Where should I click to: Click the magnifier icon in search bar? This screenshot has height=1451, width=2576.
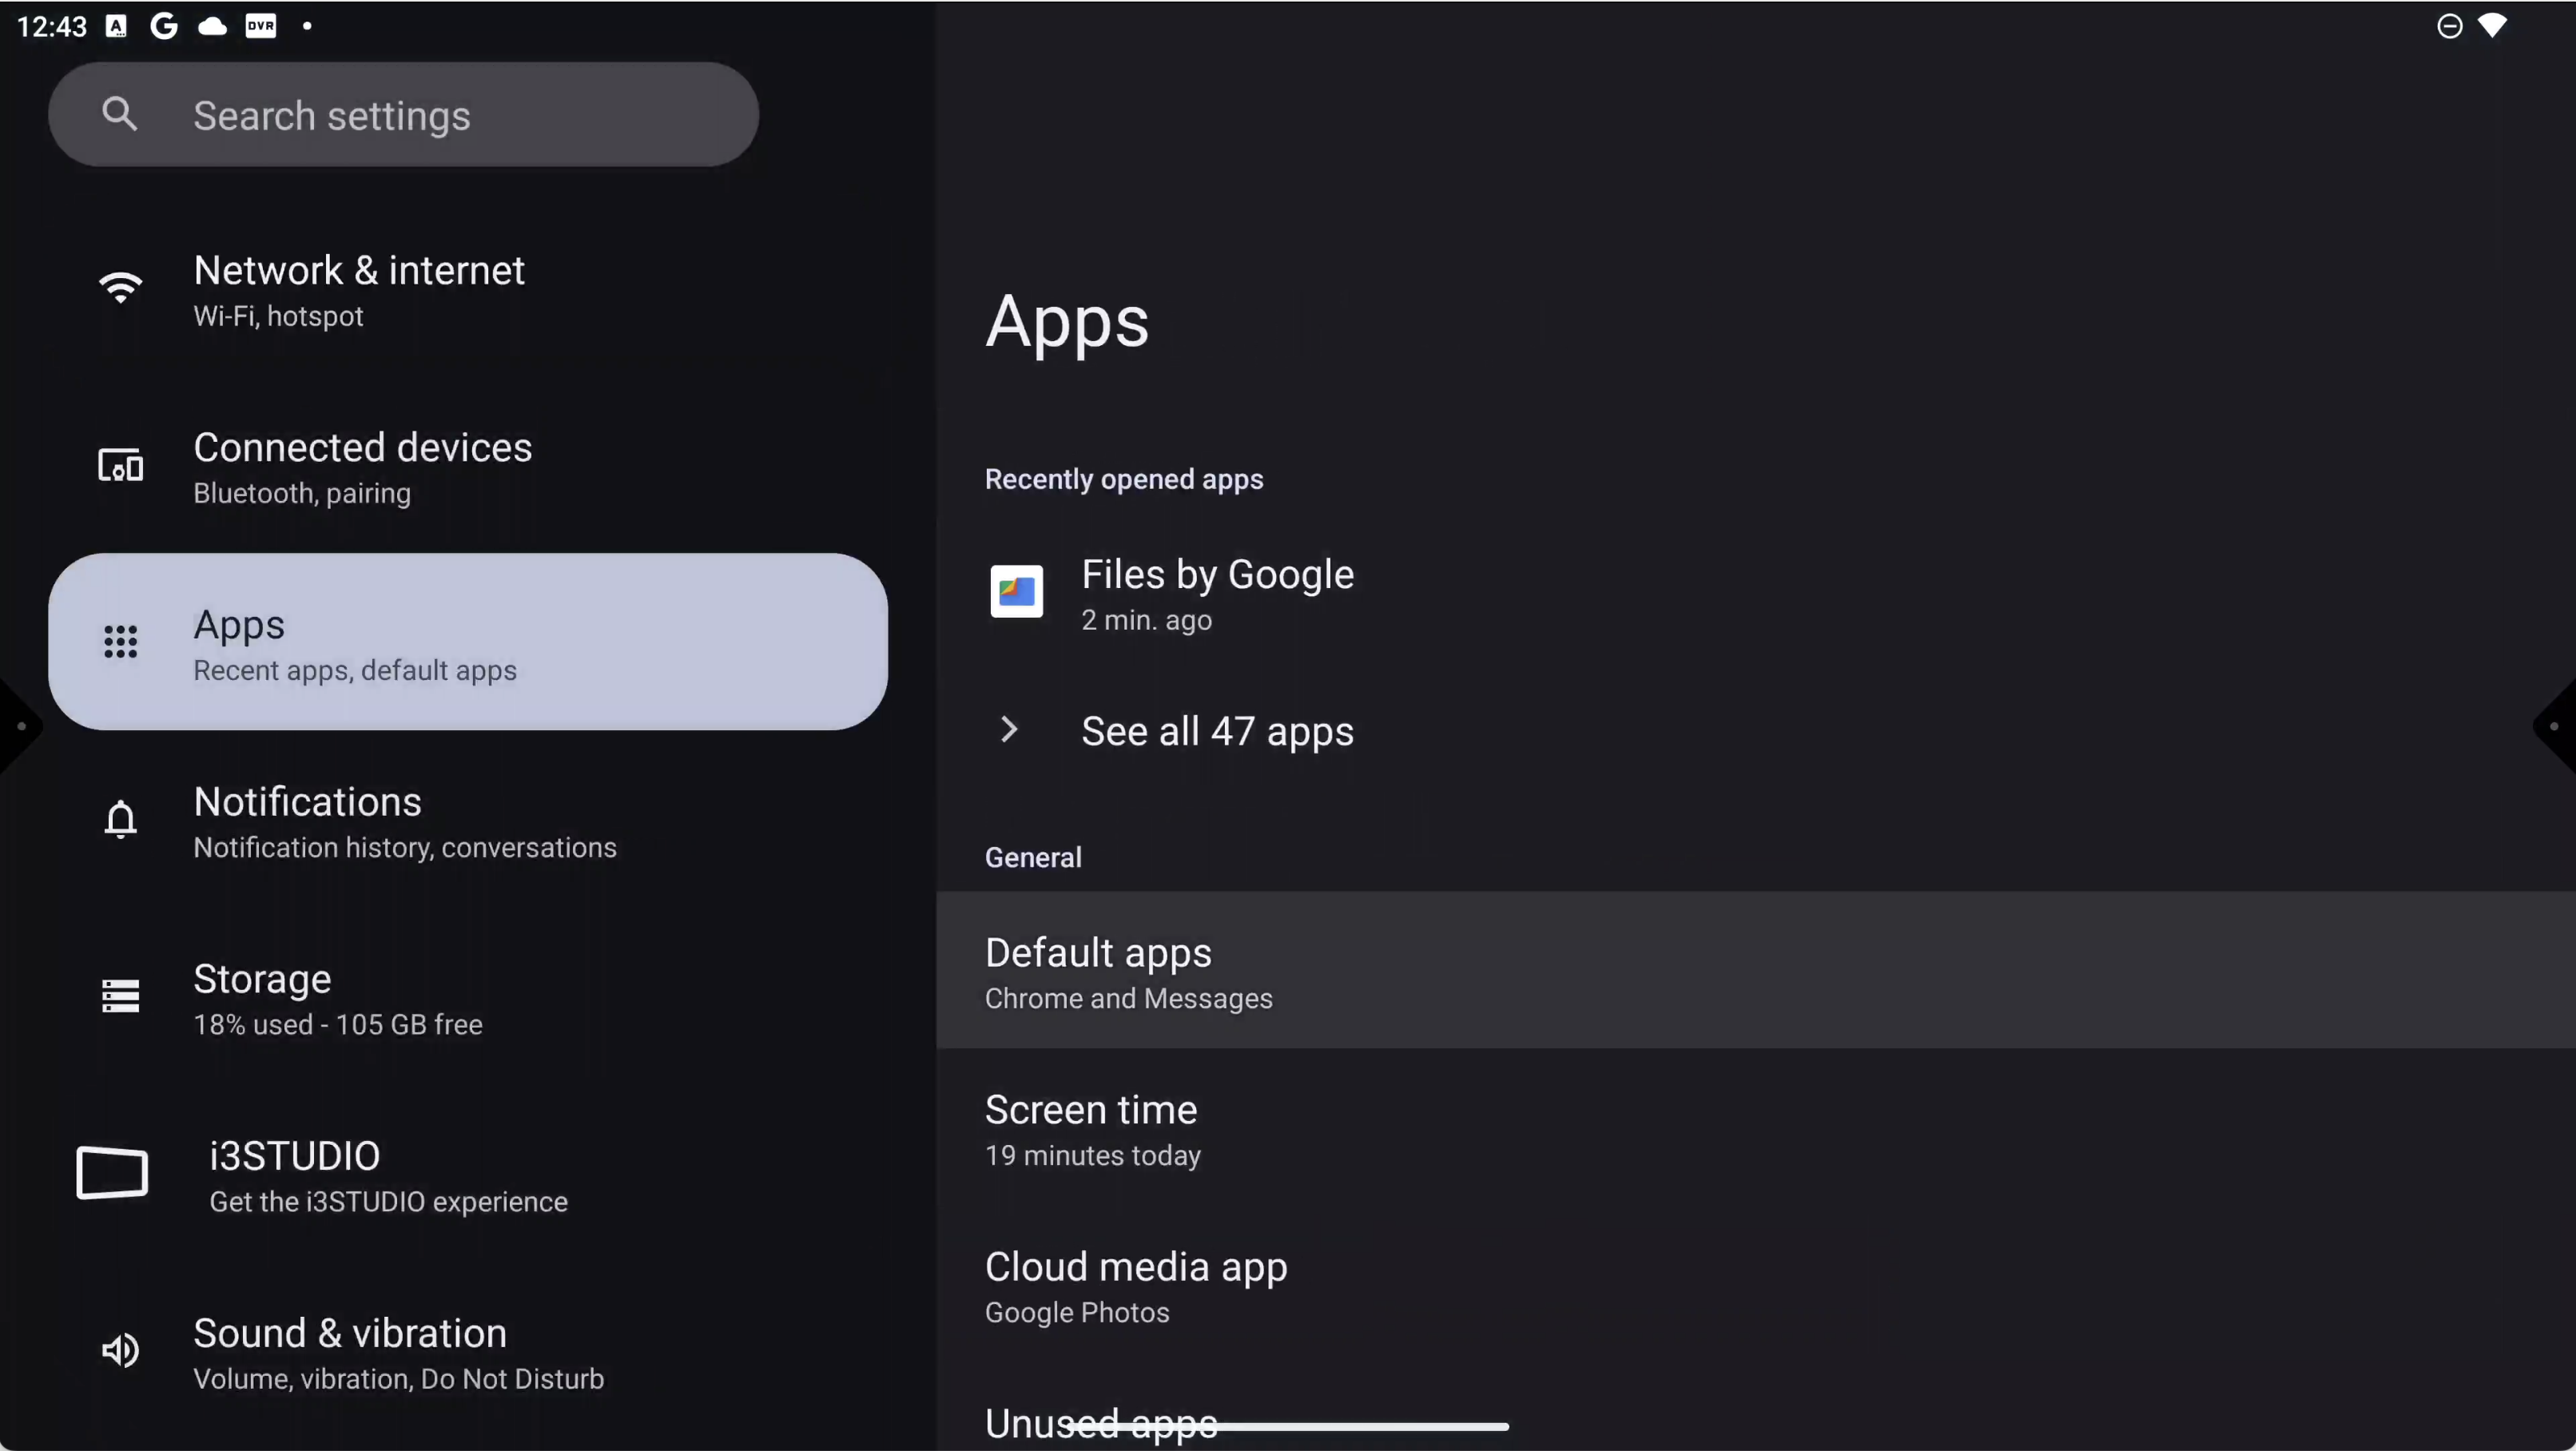tap(119, 114)
